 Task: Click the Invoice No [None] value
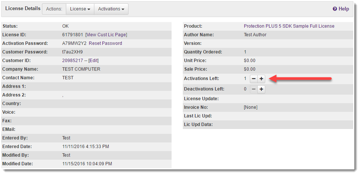251,107
